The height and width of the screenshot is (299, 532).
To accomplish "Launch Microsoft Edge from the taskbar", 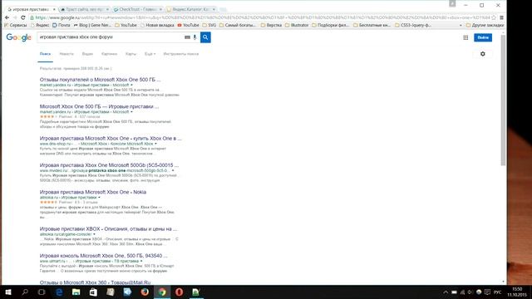I will [59, 292].
